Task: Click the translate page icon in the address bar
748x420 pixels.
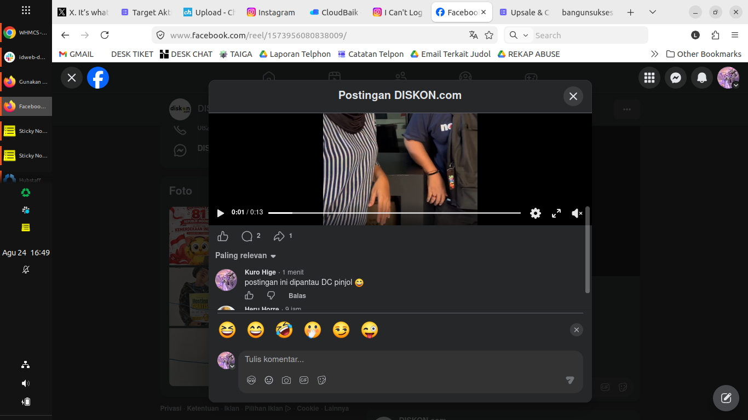Action: tap(474, 35)
